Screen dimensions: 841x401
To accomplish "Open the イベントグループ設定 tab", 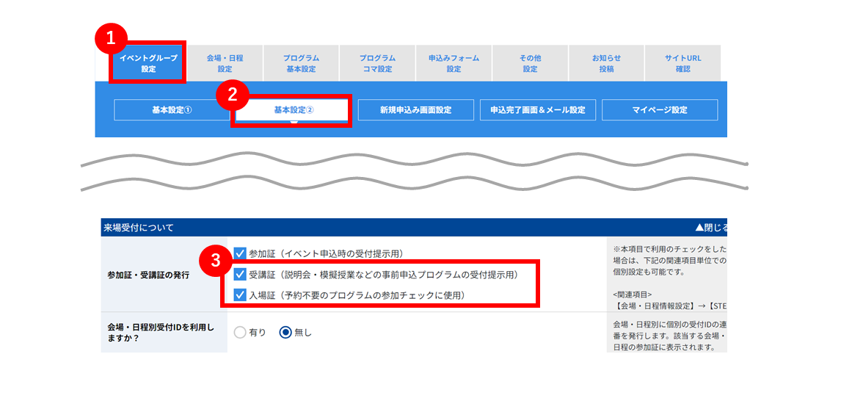I will pyautogui.click(x=148, y=63).
